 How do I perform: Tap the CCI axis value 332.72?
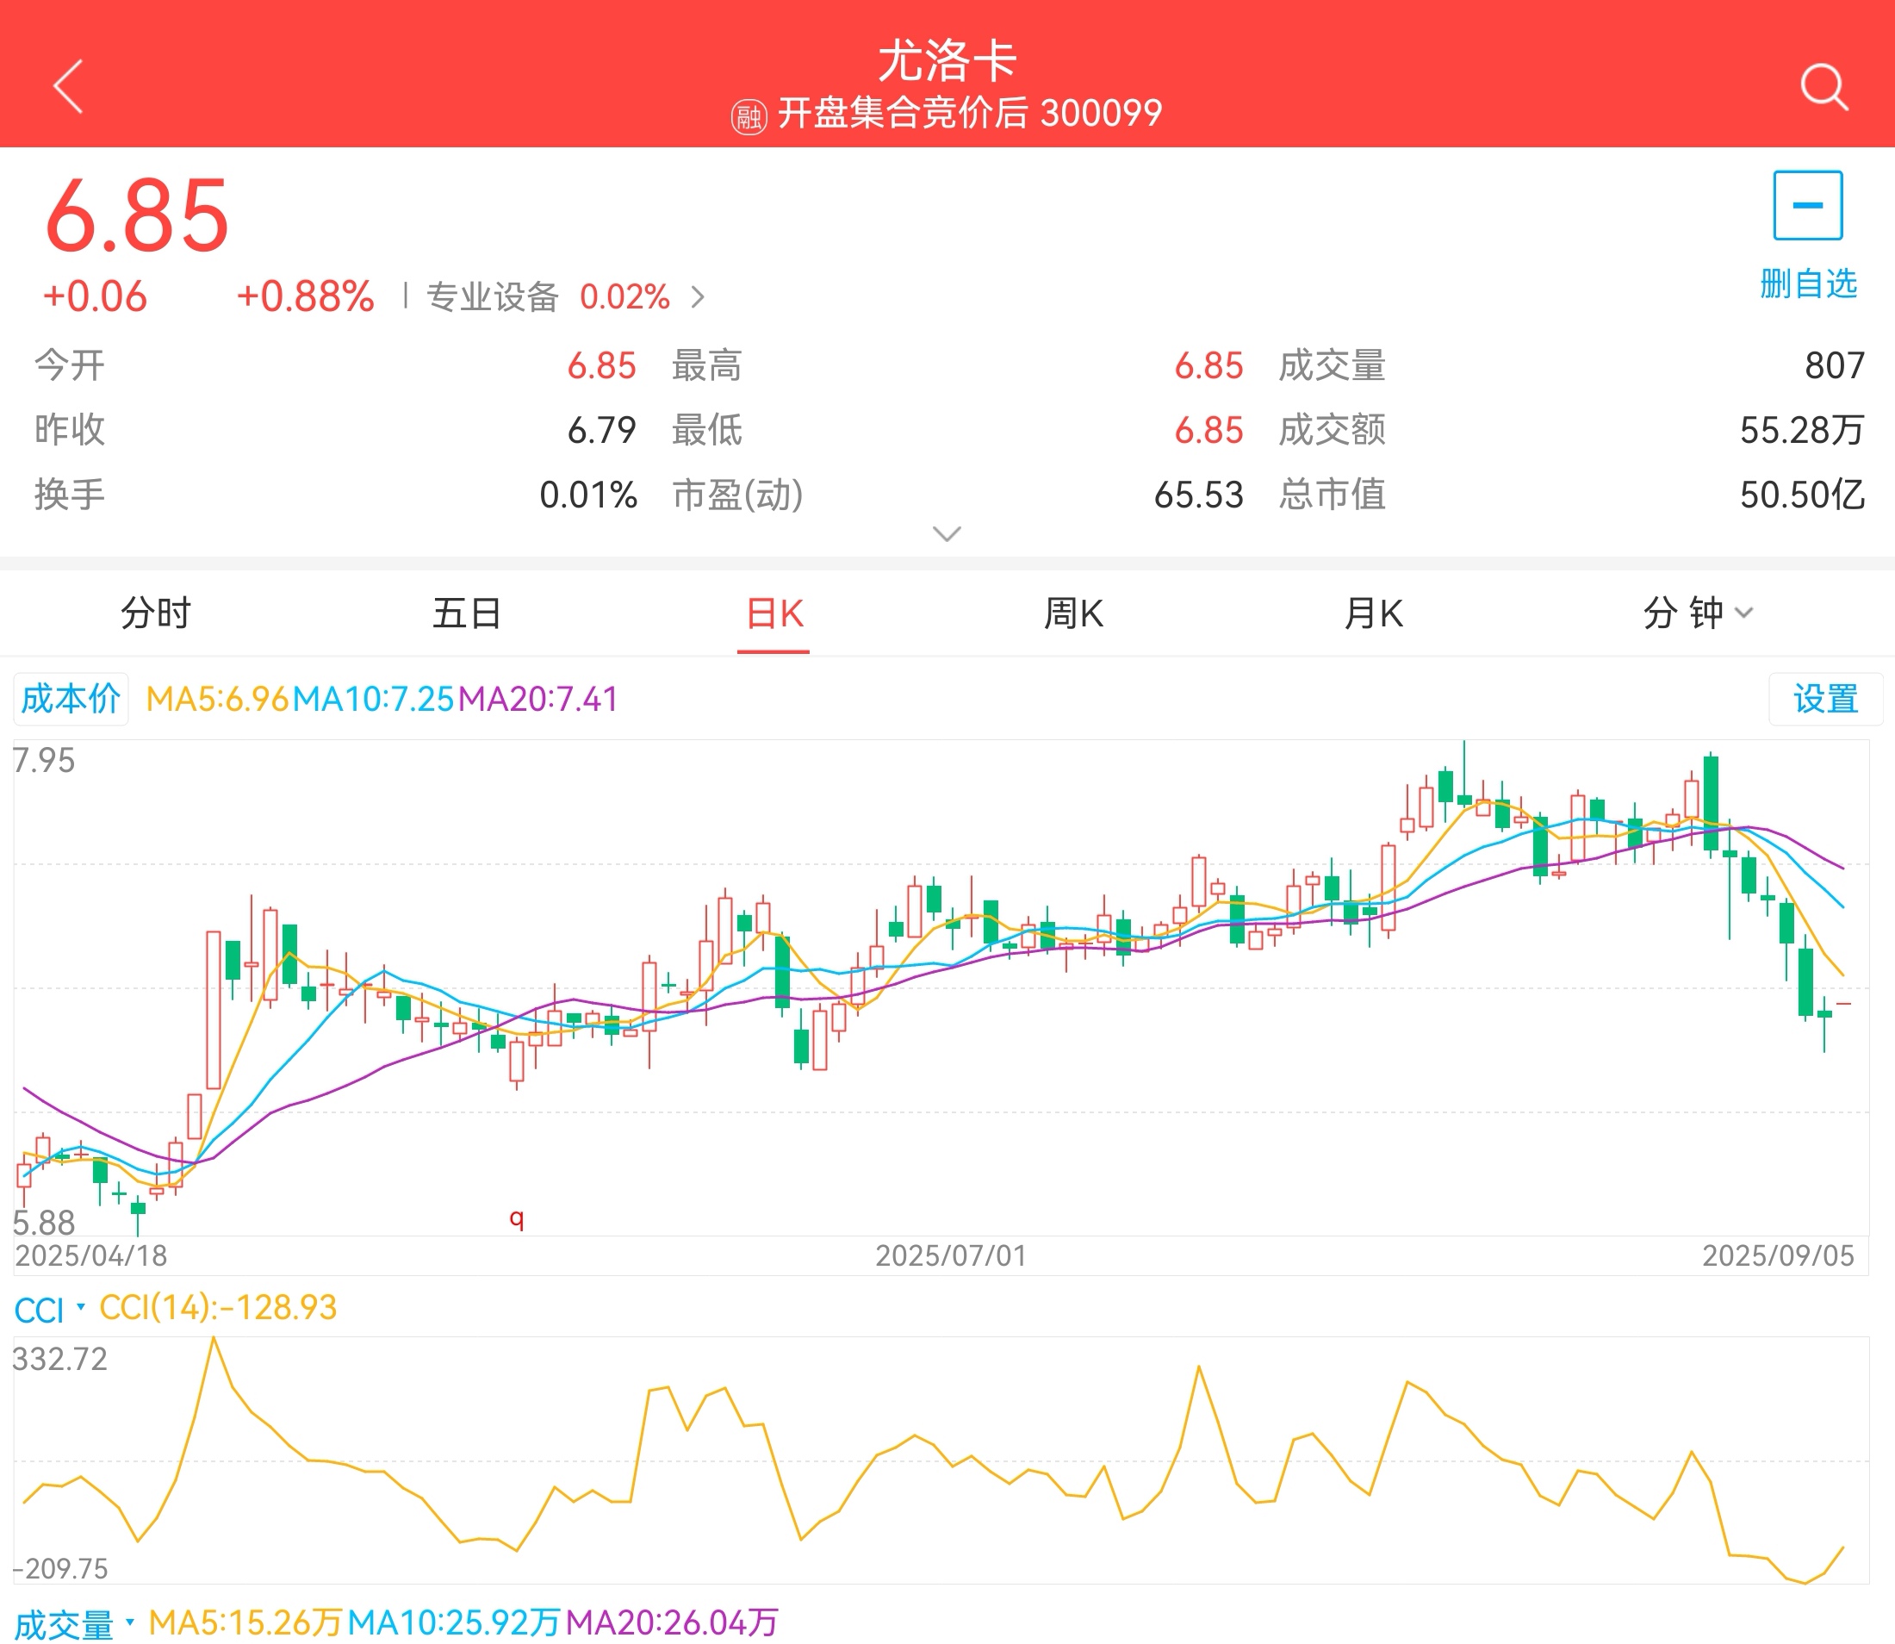[x=59, y=1359]
